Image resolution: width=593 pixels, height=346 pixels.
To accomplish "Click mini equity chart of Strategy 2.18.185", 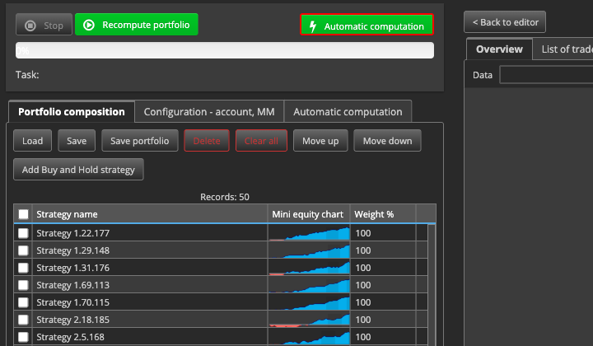I will (x=309, y=320).
